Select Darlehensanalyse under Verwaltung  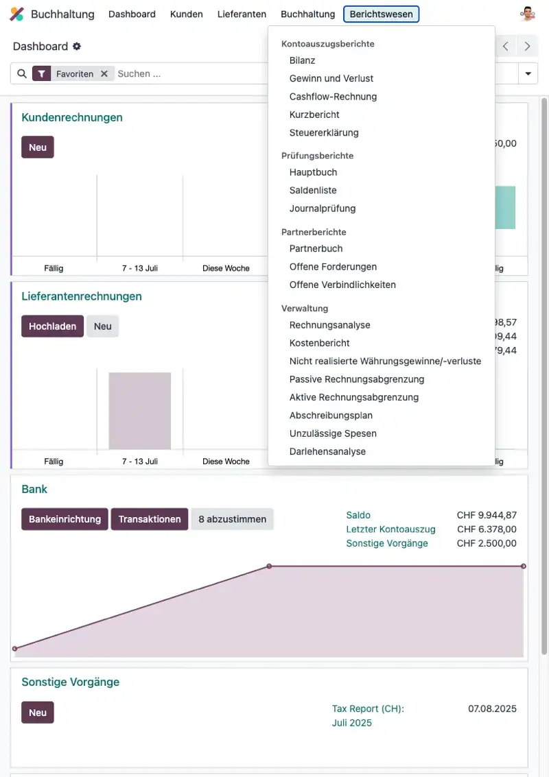(325, 451)
